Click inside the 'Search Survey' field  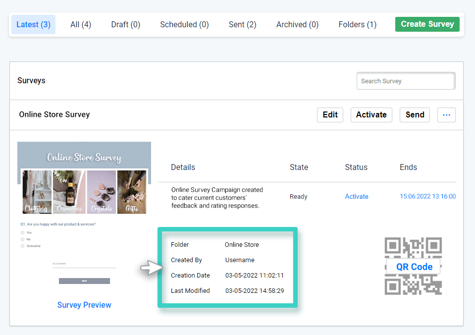point(405,80)
